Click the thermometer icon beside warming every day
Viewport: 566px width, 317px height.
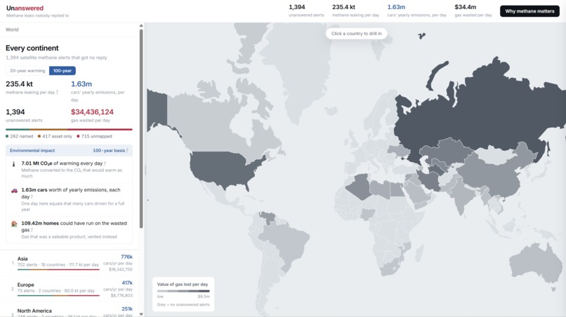14,164
